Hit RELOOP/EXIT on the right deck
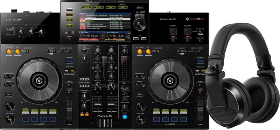The height and width of the screenshot is (130, 280). pyautogui.click(x=158, y=51)
